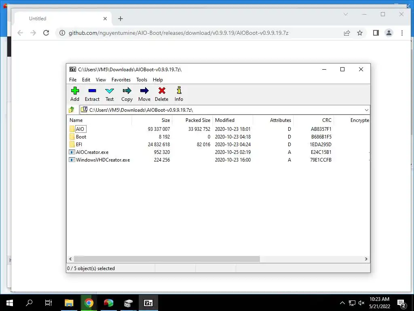Click the Chrome taskbar icon
This screenshot has width=414, height=311.
point(89,303)
